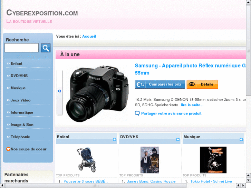This screenshot has height=188, width=251.
Task: Open the Image & Son category
Action: click(x=22, y=125)
